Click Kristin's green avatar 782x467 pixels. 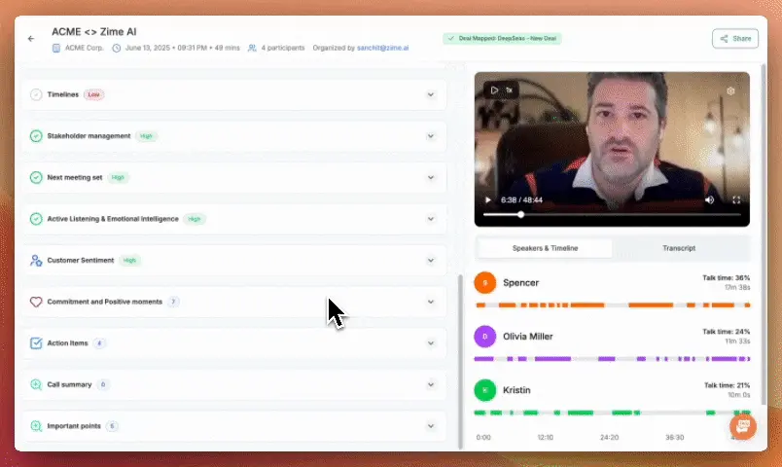pos(484,390)
